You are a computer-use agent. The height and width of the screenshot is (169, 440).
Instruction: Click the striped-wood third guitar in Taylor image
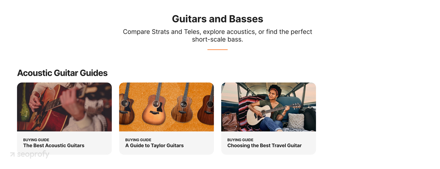(x=182, y=105)
